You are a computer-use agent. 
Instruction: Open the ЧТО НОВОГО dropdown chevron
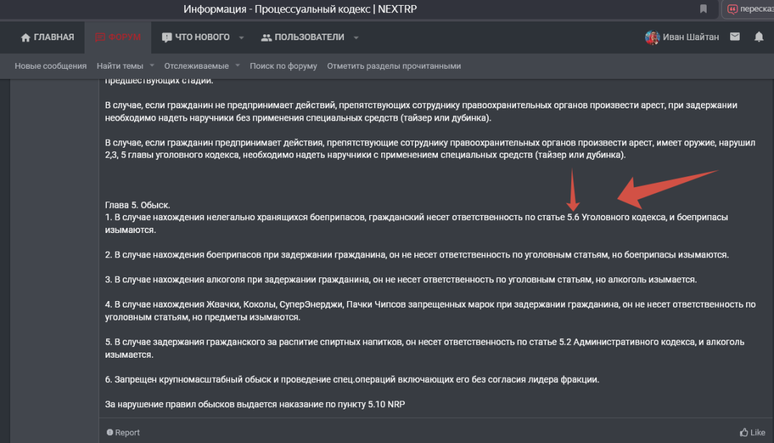pos(241,37)
